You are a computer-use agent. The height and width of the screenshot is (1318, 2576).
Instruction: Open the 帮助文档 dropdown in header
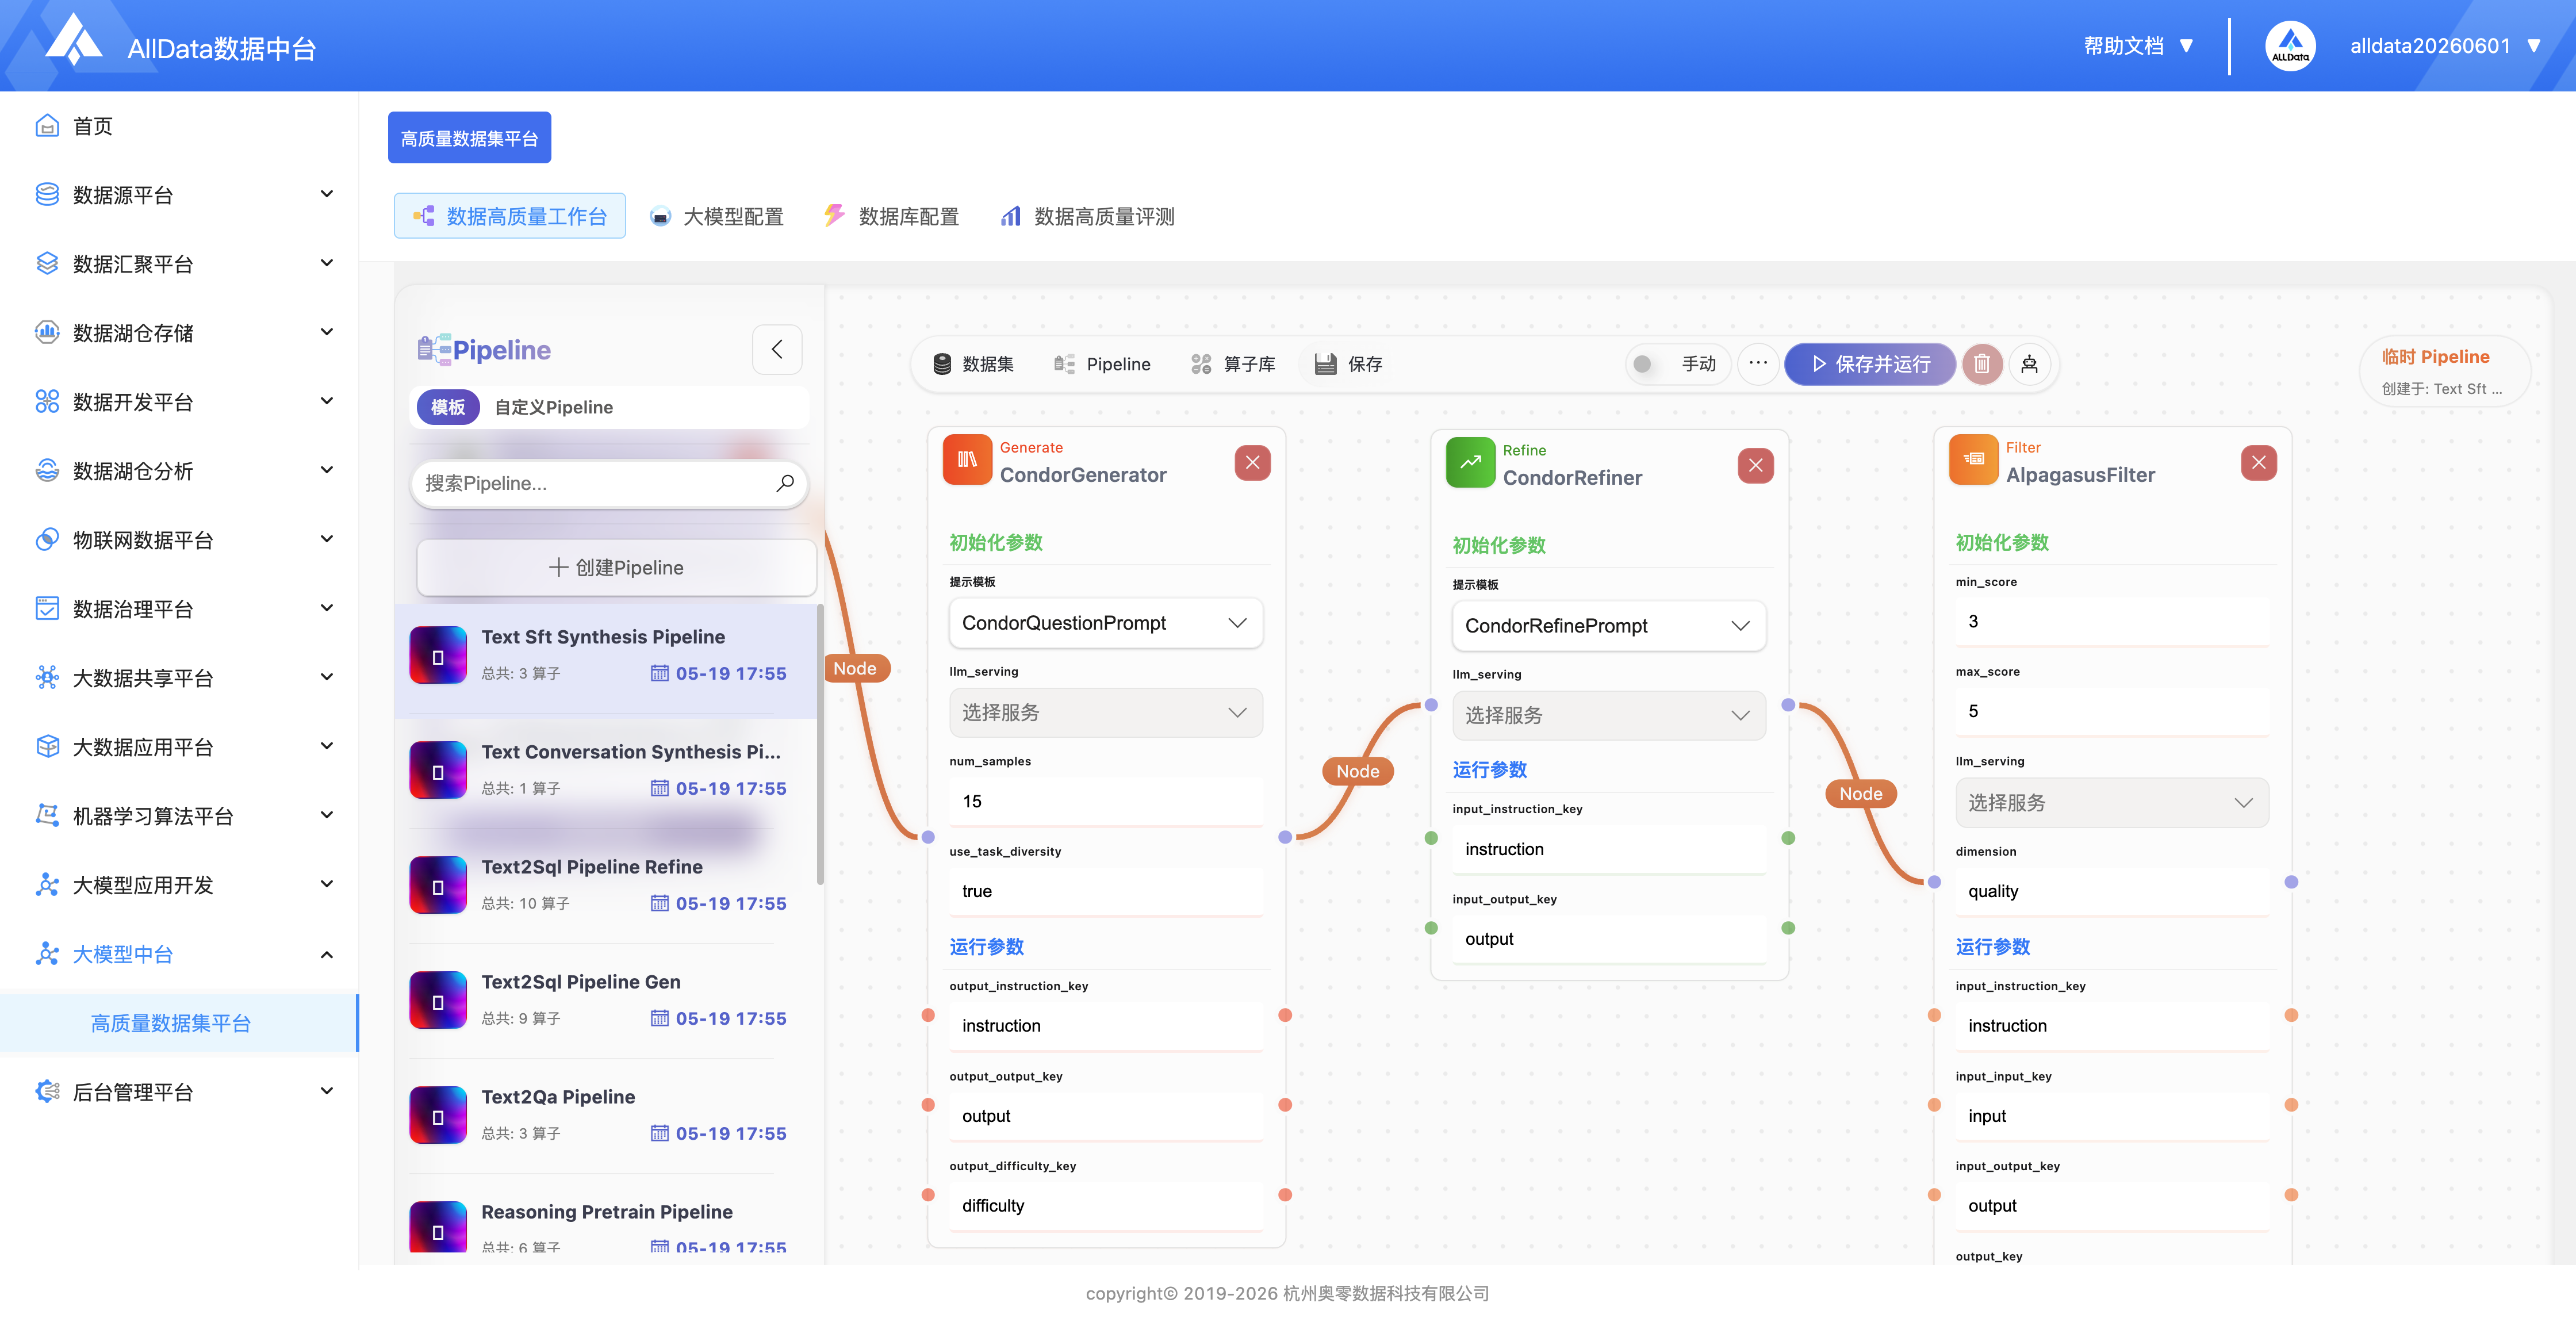click(2138, 46)
